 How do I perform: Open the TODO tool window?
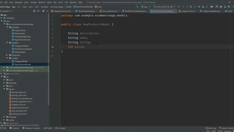coord(3,128)
